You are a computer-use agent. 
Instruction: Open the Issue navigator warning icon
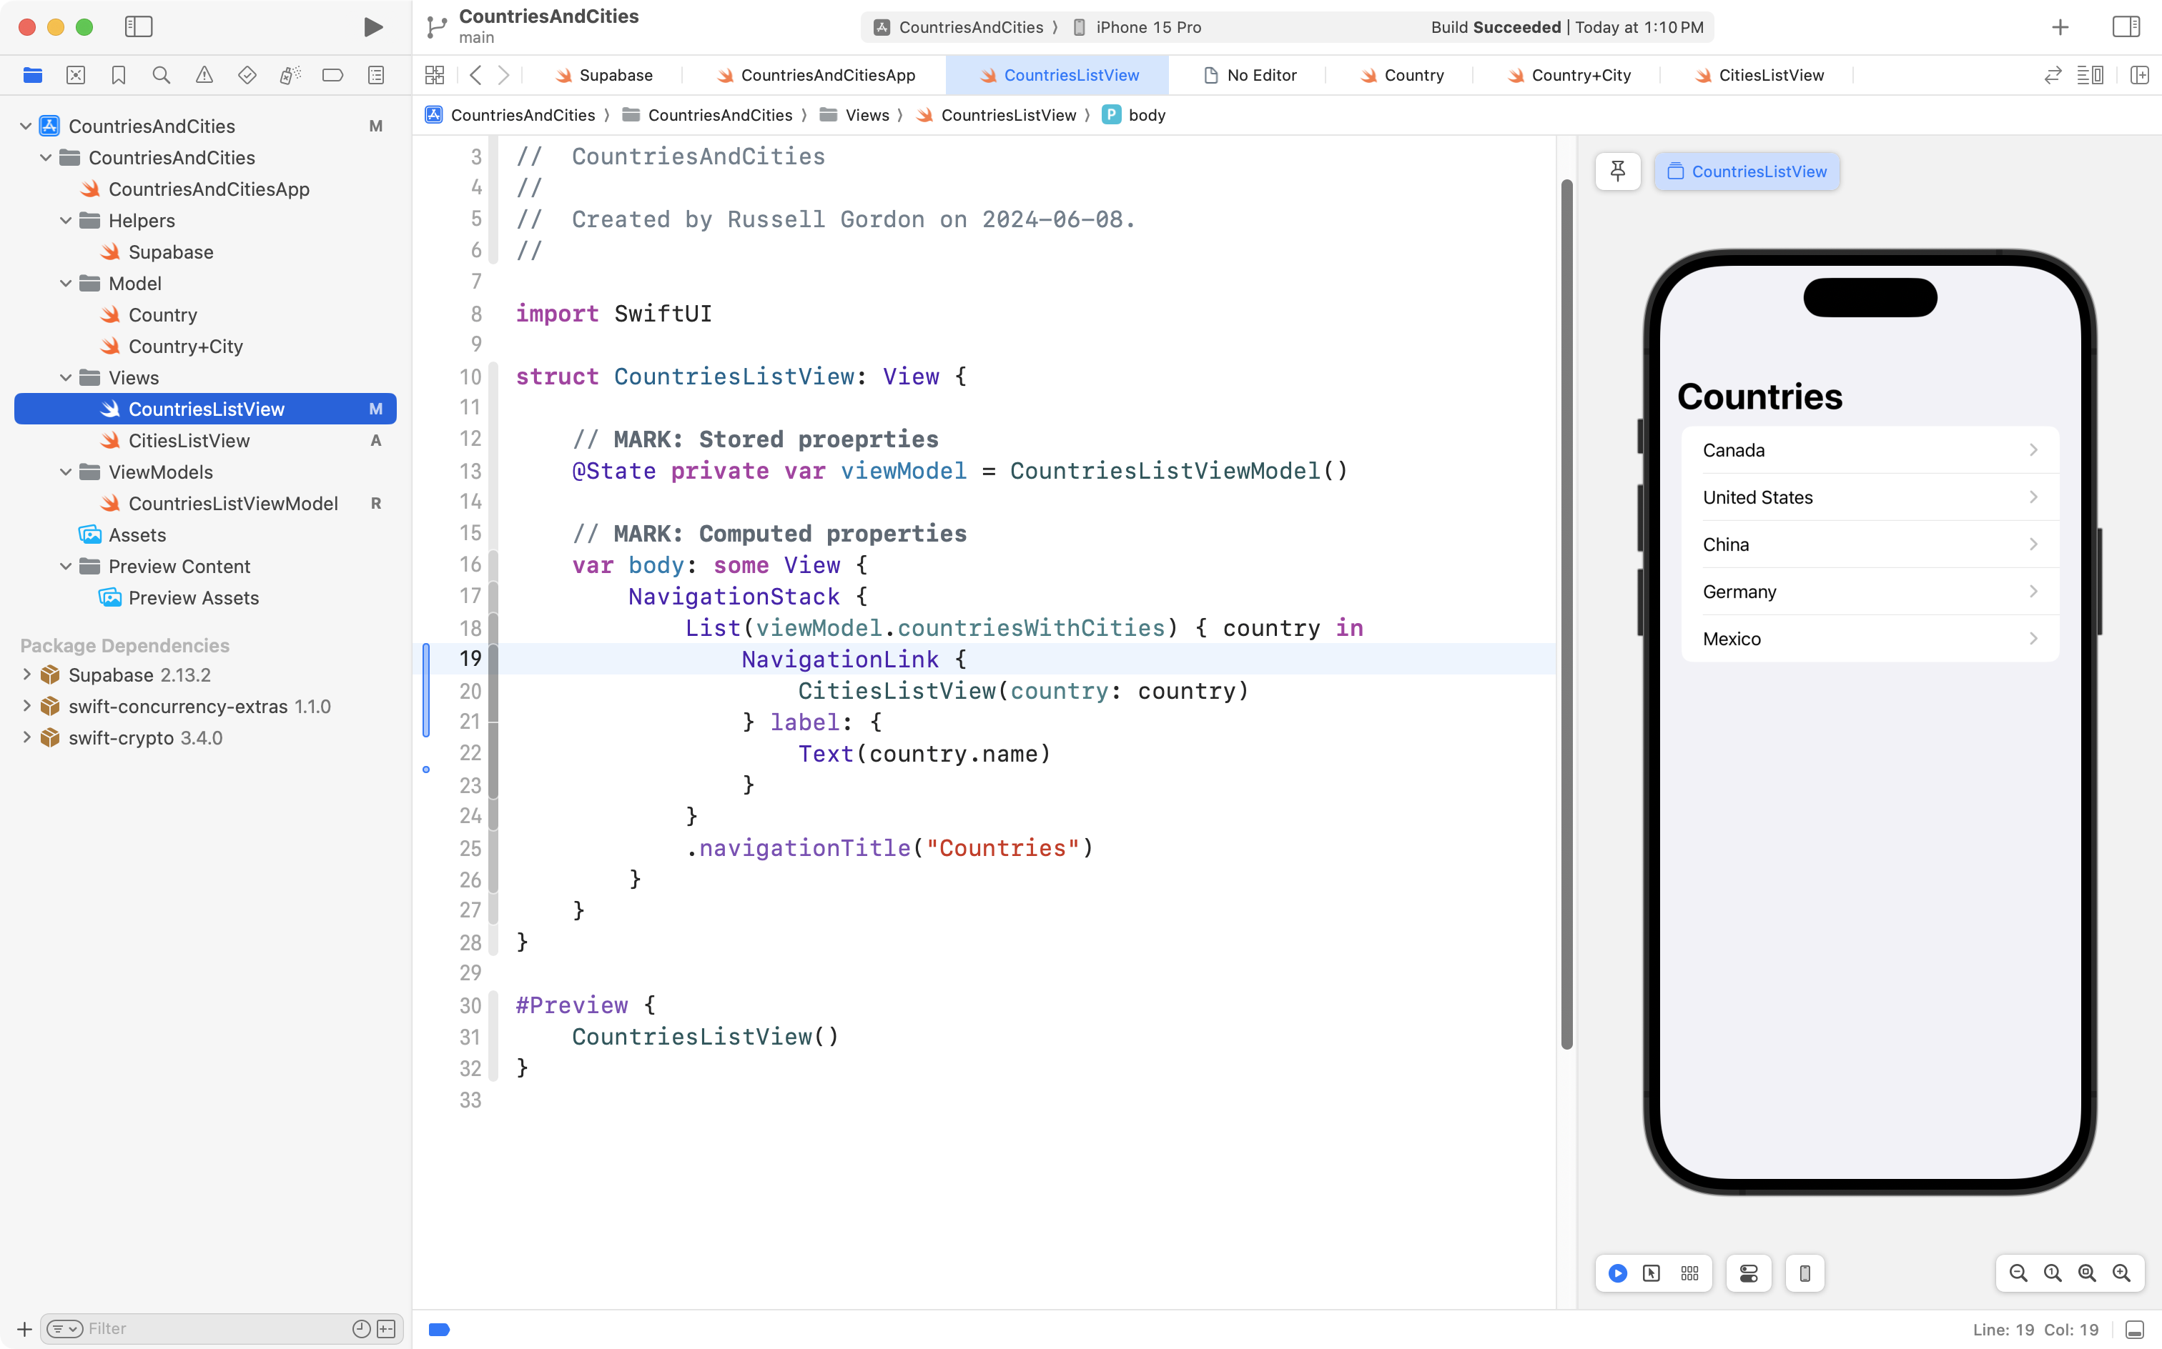tap(204, 75)
